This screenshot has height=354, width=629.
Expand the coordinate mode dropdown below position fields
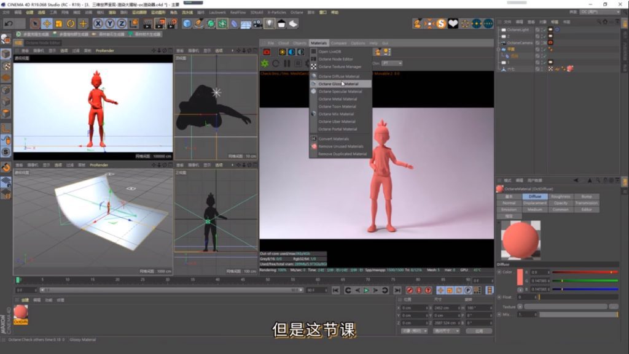click(414, 331)
